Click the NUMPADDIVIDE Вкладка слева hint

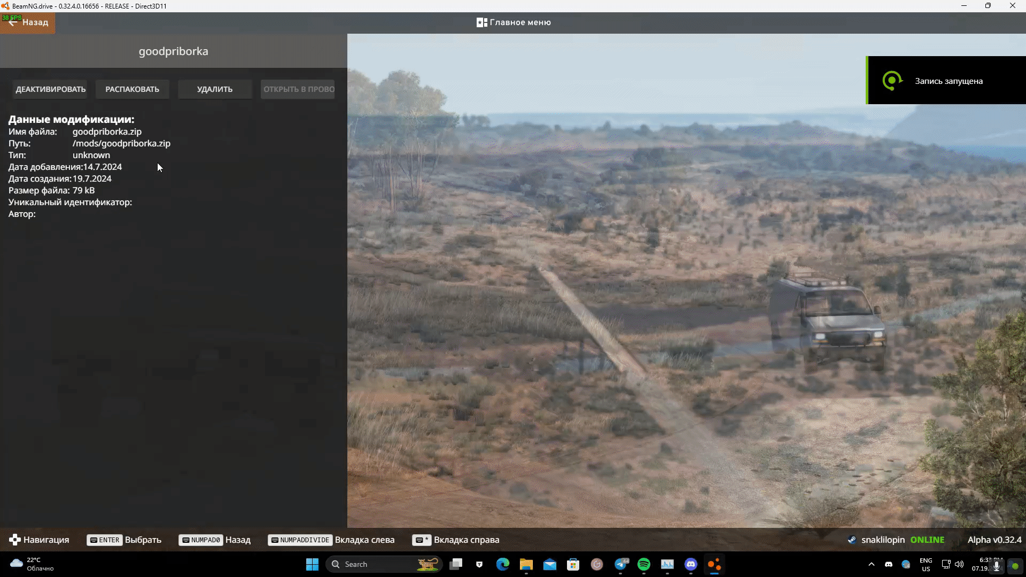click(x=331, y=540)
